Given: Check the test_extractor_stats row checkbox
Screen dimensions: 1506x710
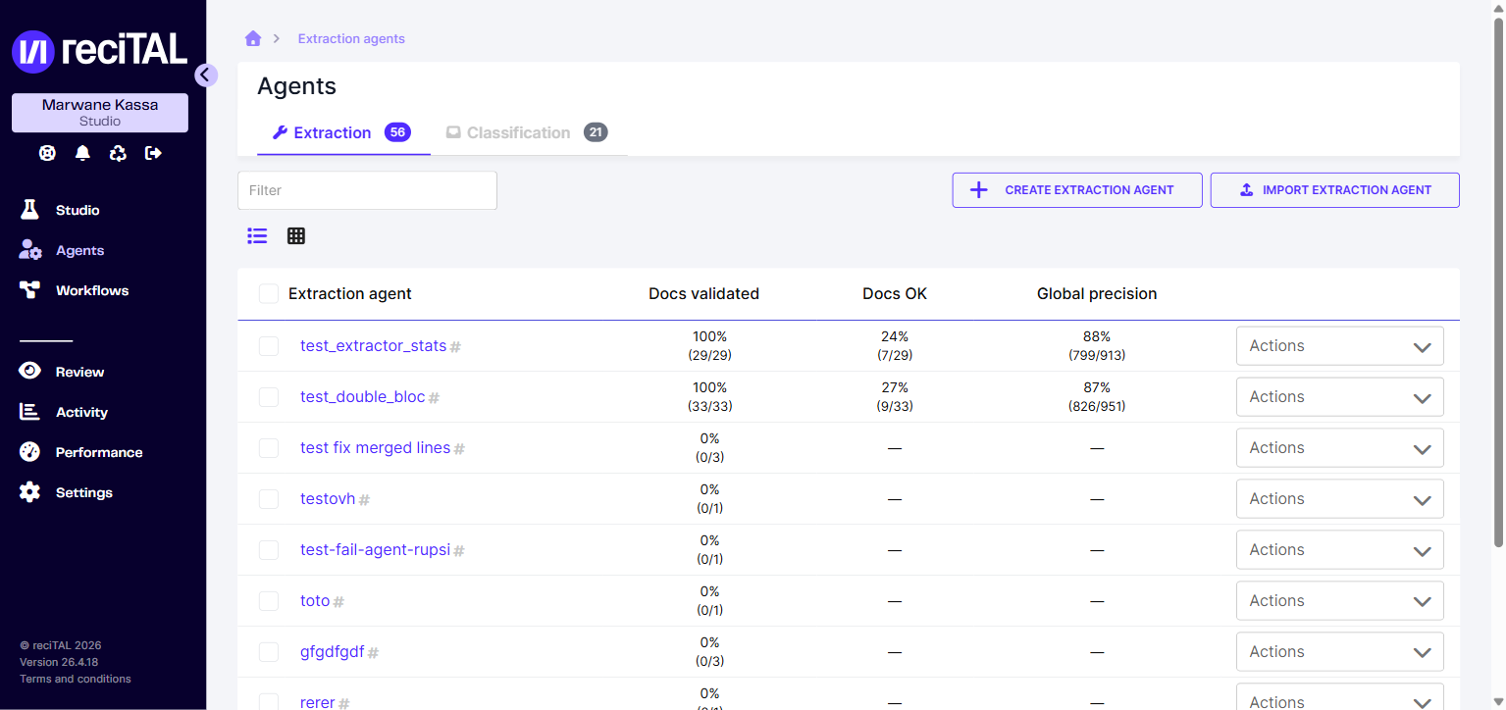Looking at the screenshot, I should pos(269,346).
